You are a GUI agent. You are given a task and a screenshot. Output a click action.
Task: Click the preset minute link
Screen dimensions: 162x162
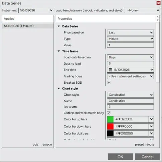point(145,145)
